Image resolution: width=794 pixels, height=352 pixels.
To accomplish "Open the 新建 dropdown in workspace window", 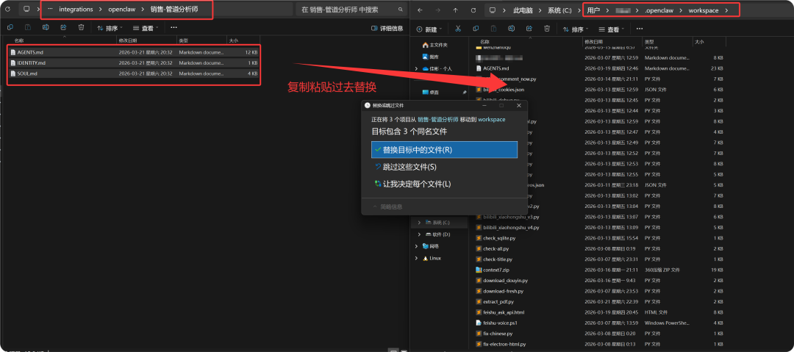I will coord(429,29).
